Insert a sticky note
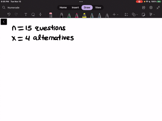This screenshot has width=162, height=121. [143, 14]
